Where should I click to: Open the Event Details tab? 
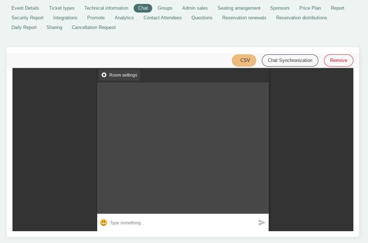coord(25,8)
